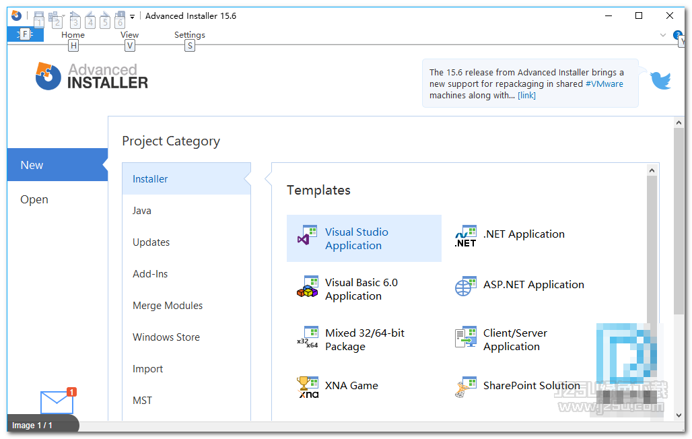The image size is (692, 439).
Task: Open the blue File menu button
Action: click(25, 34)
